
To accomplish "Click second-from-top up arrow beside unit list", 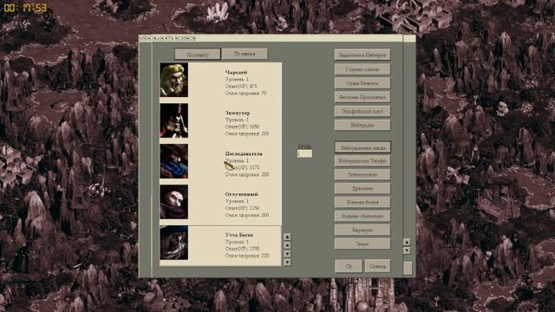I will [x=287, y=245].
